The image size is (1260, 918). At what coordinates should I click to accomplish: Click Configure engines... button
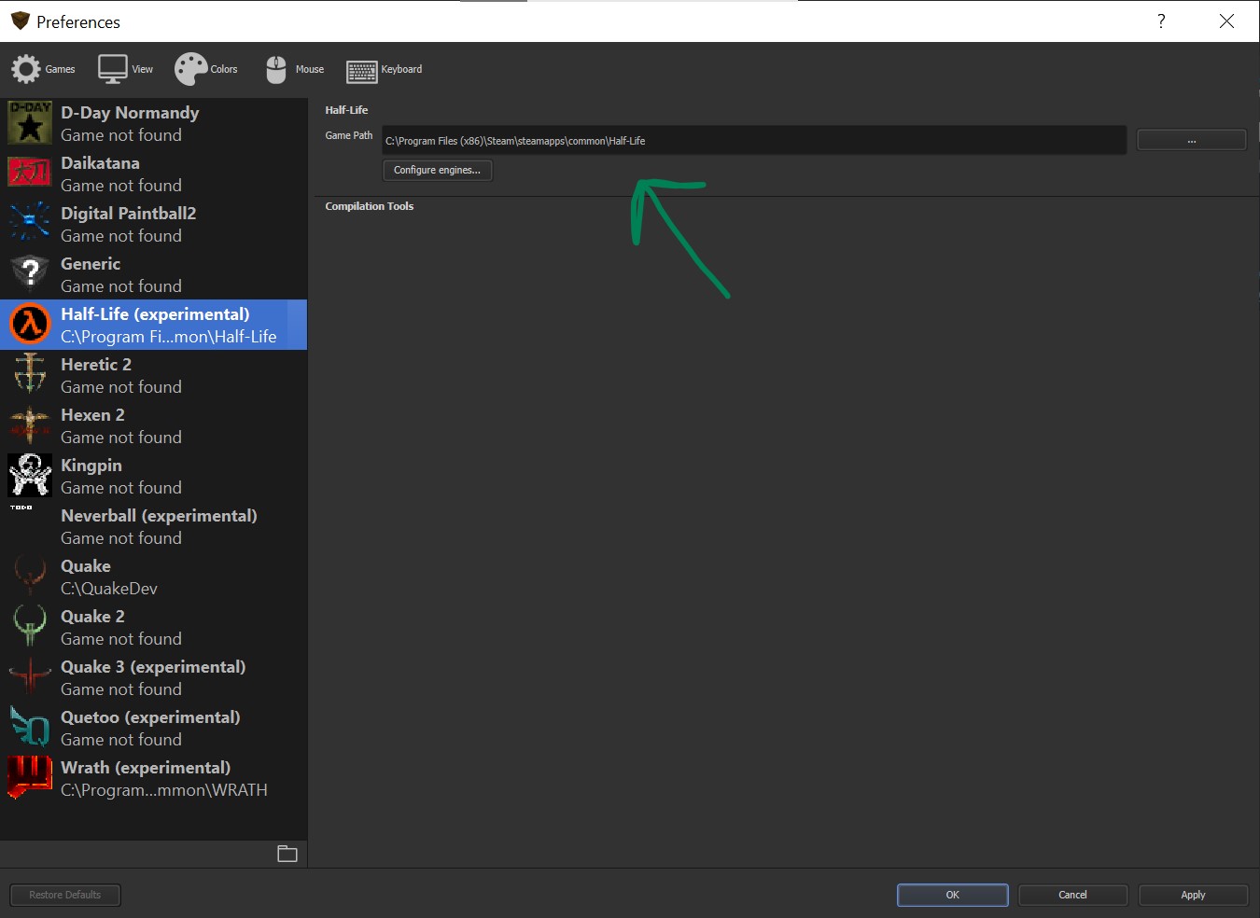tap(437, 170)
